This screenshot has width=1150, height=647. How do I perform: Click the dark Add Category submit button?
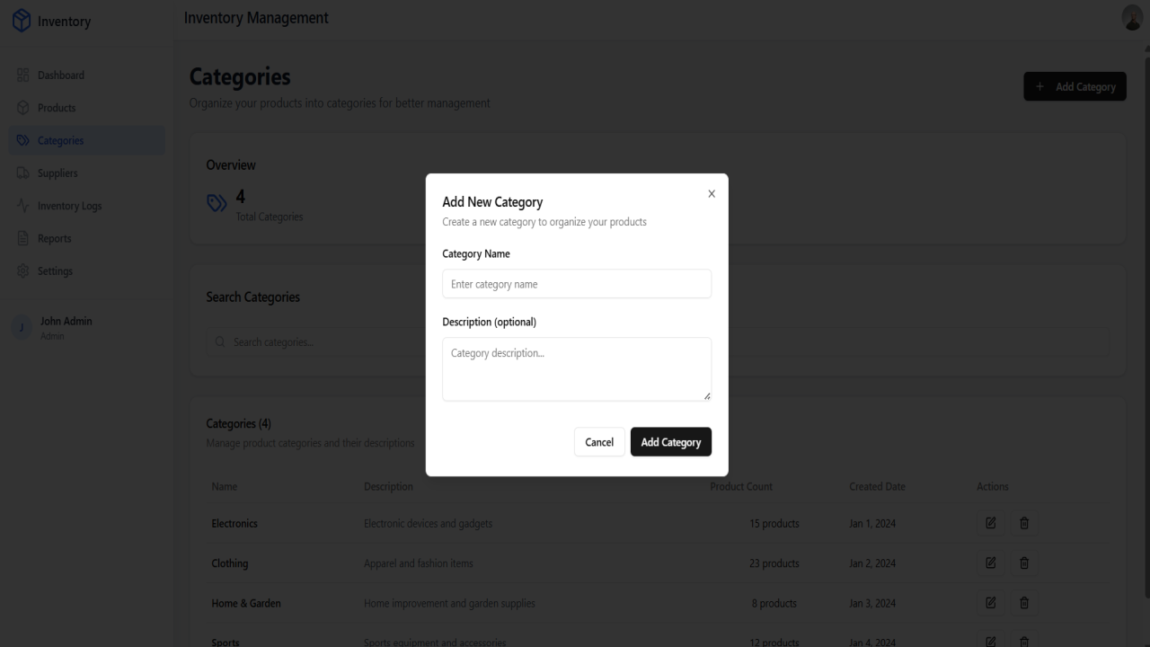671,442
